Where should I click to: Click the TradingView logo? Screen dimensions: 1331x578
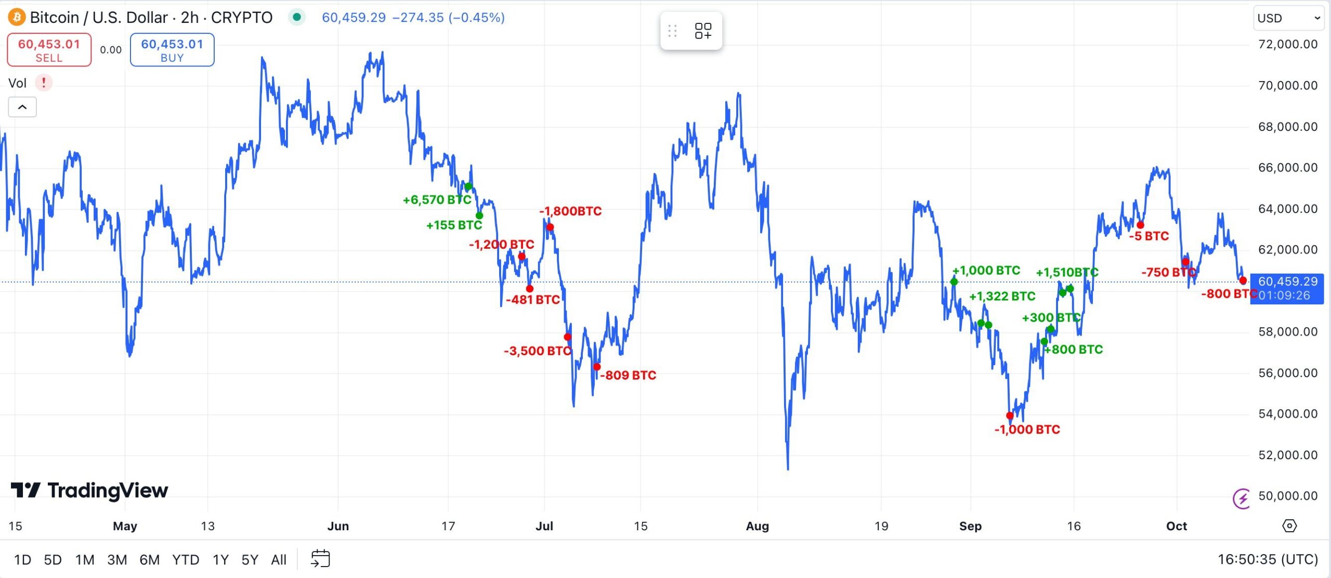[x=89, y=490]
